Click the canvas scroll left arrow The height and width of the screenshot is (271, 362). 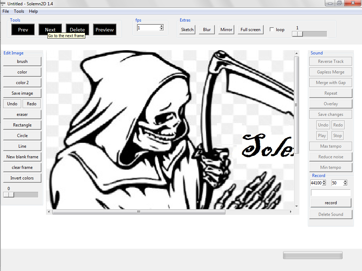49,212
